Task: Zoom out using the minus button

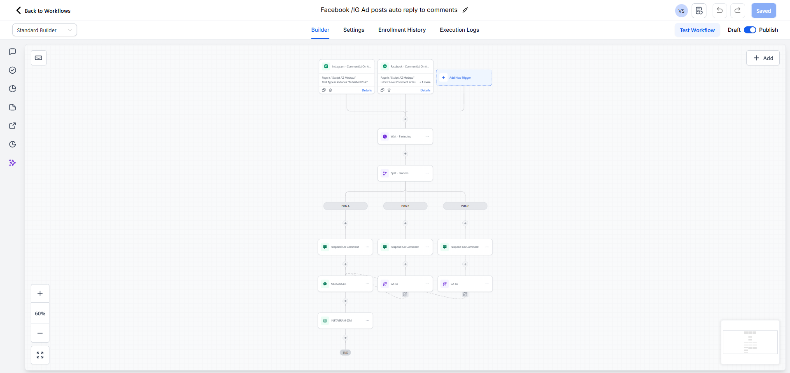Action: tap(40, 333)
